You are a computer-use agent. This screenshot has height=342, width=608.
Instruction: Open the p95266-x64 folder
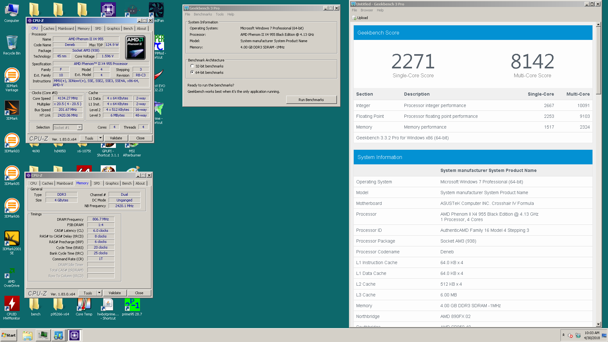60,307
